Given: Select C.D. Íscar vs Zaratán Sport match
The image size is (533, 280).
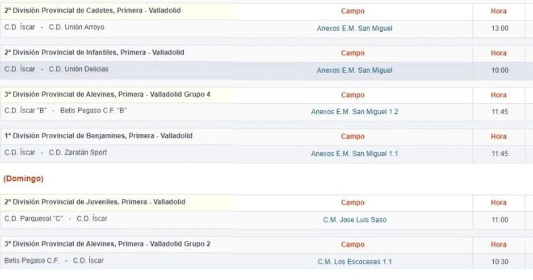Looking at the screenshot, I should [55, 153].
